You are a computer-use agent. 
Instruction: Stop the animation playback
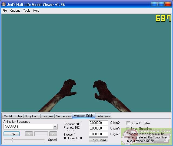(x=12, y=134)
